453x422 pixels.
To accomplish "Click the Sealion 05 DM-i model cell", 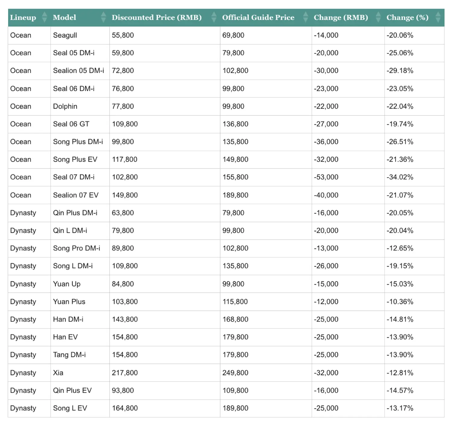I will tap(79, 71).
